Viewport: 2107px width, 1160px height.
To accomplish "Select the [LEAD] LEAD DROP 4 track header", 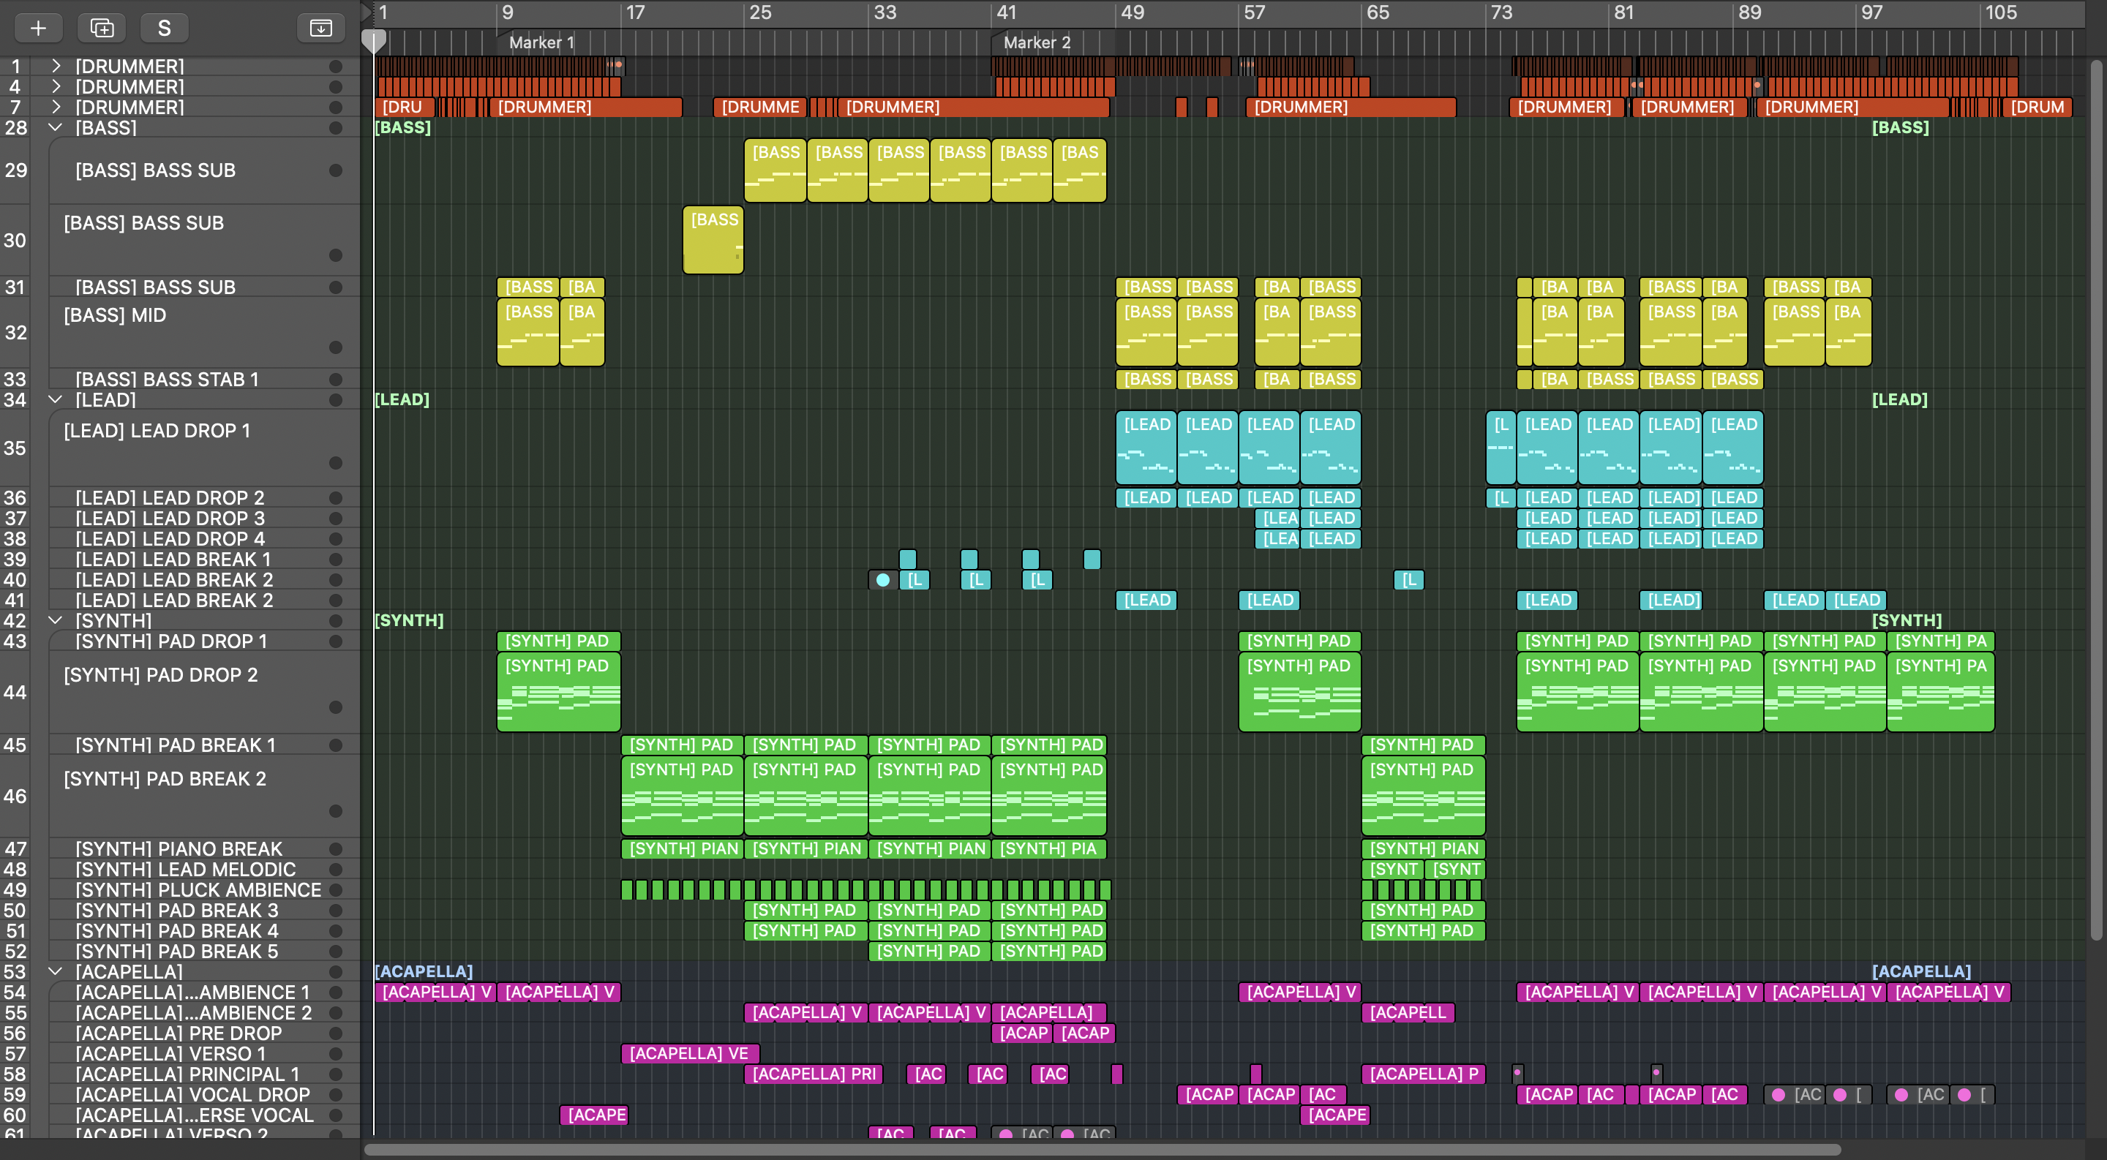I will (x=205, y=539).
